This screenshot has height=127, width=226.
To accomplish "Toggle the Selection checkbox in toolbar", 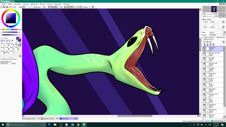I will (x=35, y=7).
